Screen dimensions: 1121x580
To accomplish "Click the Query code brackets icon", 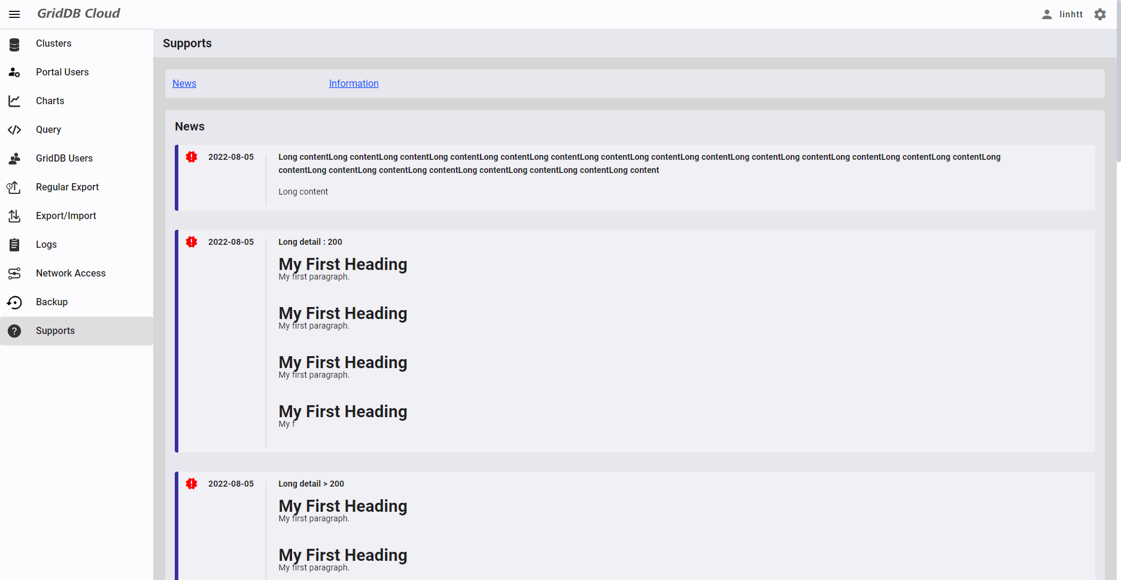I will (x=14, y=130).
